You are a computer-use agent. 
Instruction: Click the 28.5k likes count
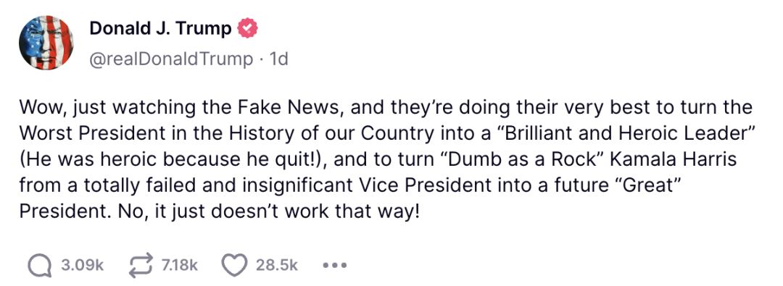click(x=277, y=265)
